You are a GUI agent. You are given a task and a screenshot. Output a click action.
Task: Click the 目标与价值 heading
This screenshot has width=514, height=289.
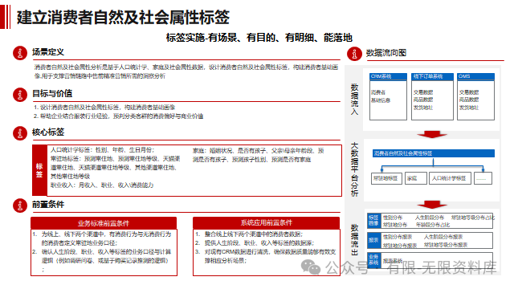point(52,94)
